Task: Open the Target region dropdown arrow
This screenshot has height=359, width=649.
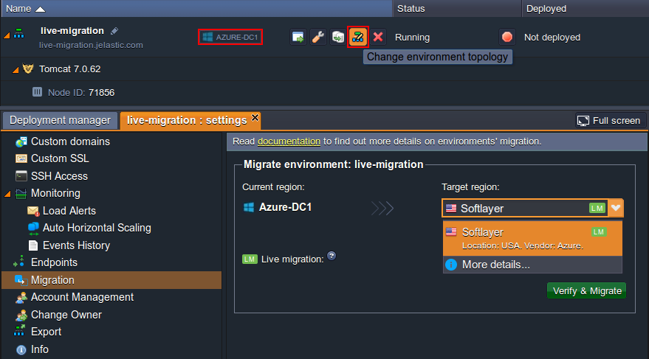Action: [616, 208]
